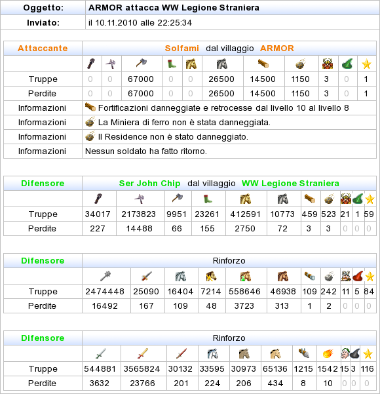Viewport: 380px width, 394px height.
Task: Click the troop count 2474448
Action: [x=105, y=292]
